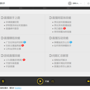The height and width of the screenshot is (90, 90).
Task: Click the 直播赚钱攻略 section heading
Action: pyautogui.click(x=12, y=38)
